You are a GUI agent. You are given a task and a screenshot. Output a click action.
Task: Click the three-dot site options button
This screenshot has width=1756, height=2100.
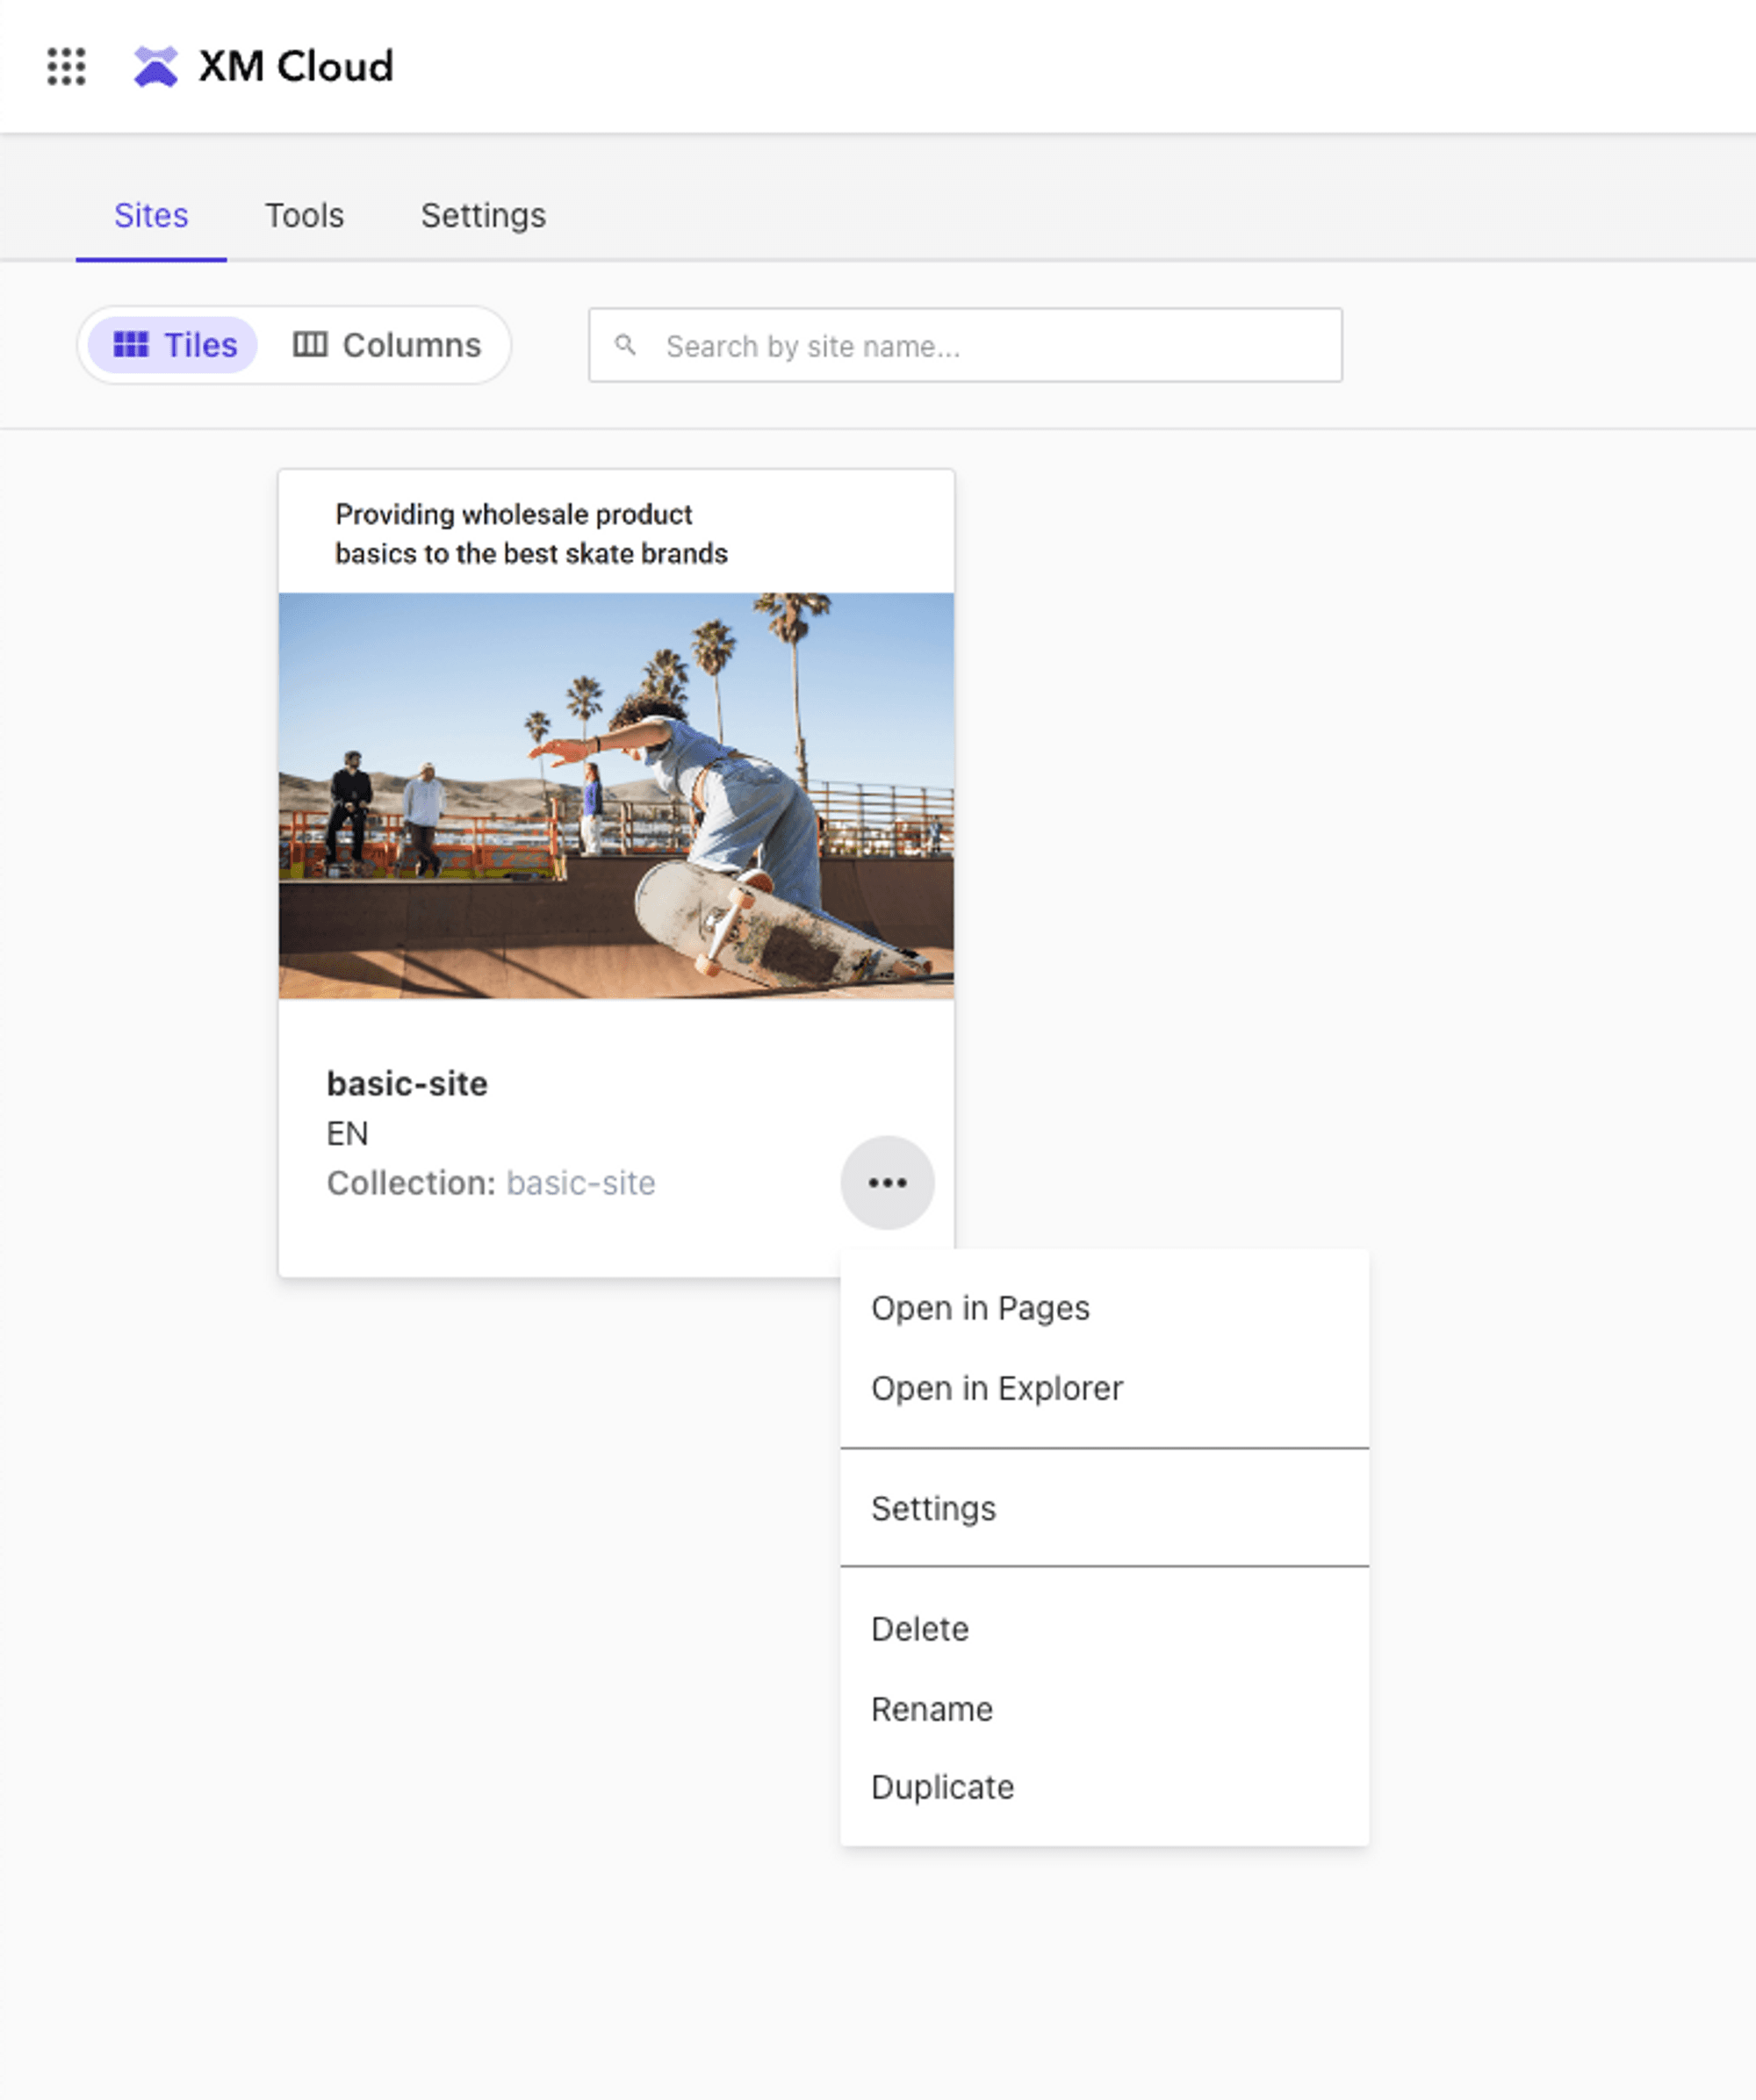pyautogui.click(x=887, y=1183)
